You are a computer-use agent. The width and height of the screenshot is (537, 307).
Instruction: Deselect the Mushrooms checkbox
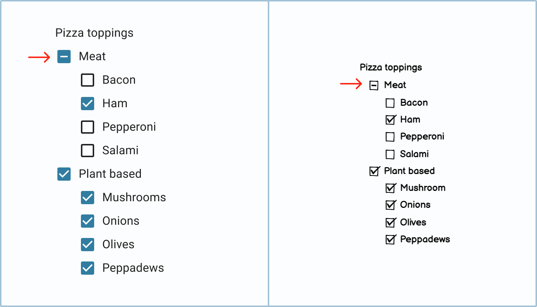88,198
